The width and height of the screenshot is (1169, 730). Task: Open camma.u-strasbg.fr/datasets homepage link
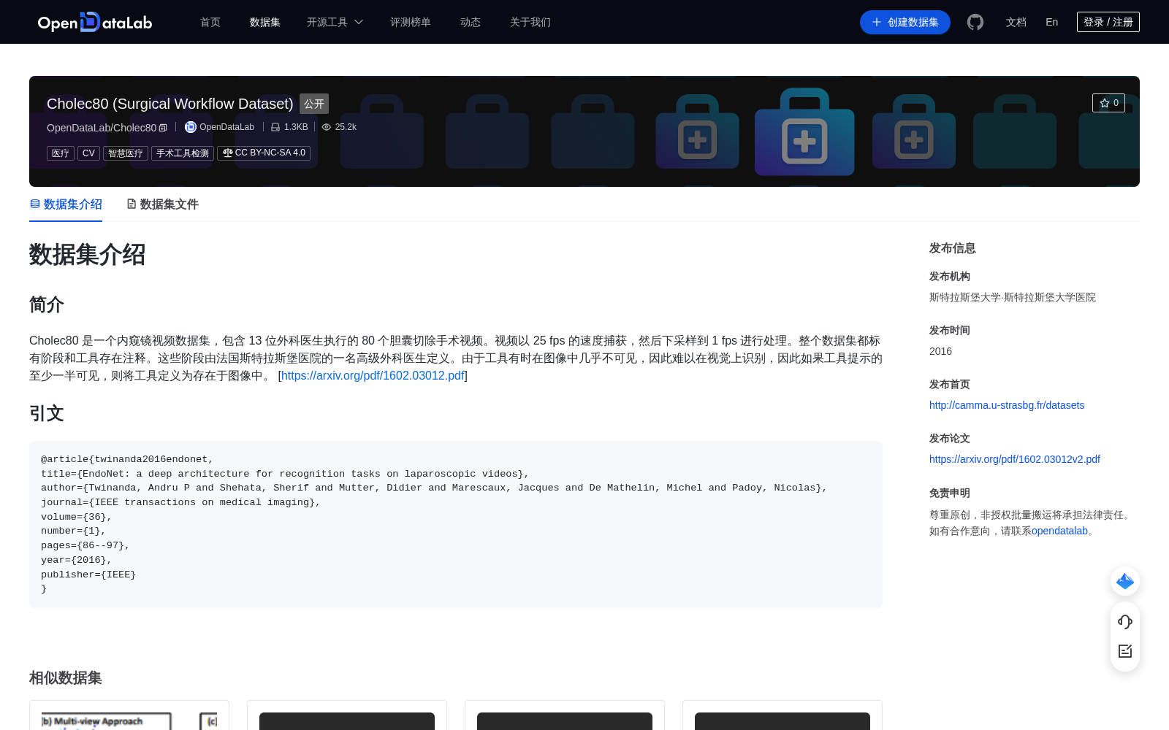(x=1007, y=405)
